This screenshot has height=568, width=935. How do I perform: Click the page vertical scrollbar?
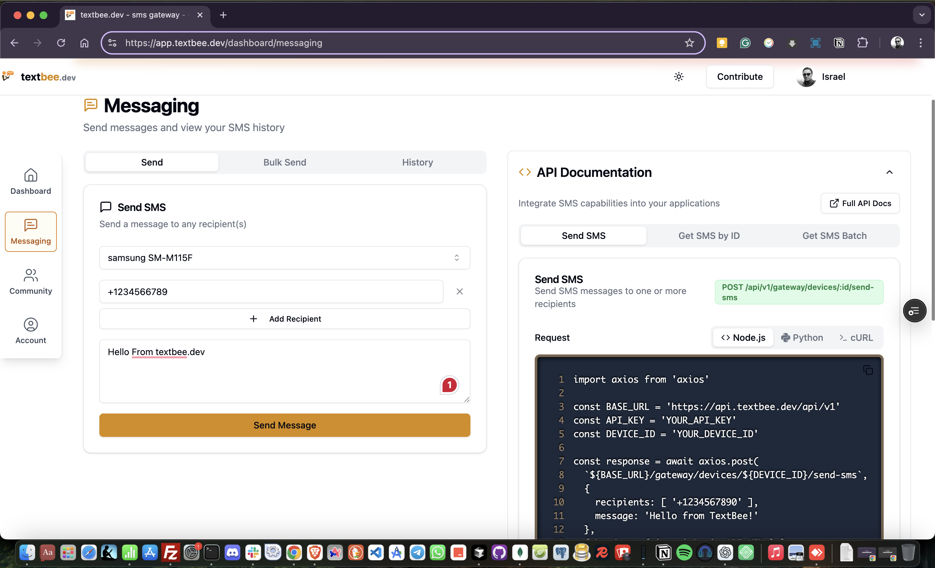pos(933,211)
